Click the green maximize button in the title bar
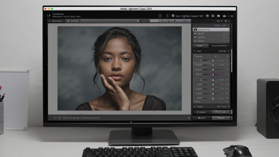 click(52, 9)
